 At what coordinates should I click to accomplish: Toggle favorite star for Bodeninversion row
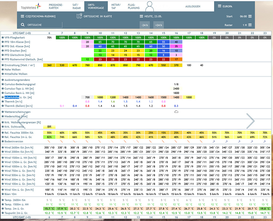pos(3,142)
